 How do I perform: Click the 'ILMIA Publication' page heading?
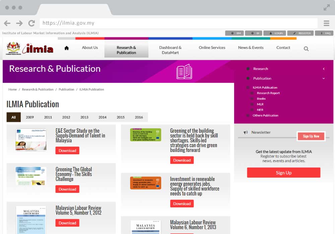pyautogui.click(x=33, y=104)
